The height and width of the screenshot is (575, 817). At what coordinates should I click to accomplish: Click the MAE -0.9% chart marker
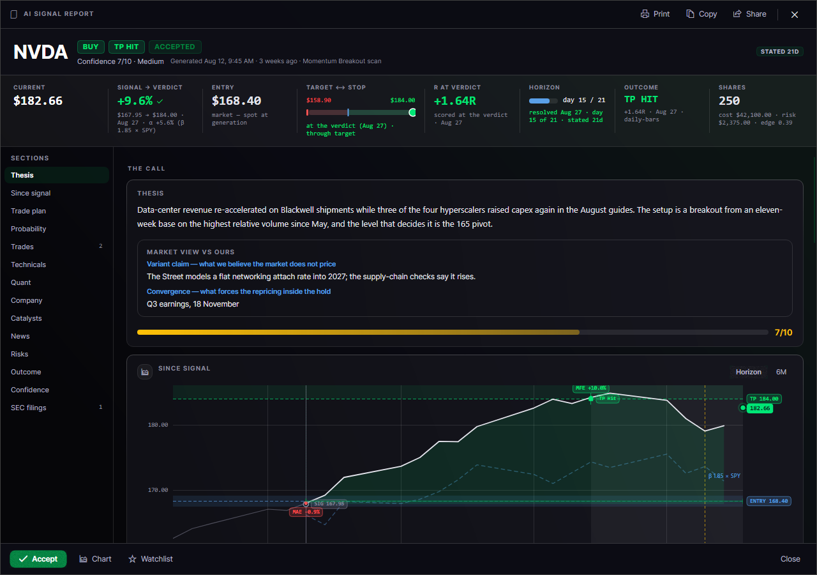(306, 512)
